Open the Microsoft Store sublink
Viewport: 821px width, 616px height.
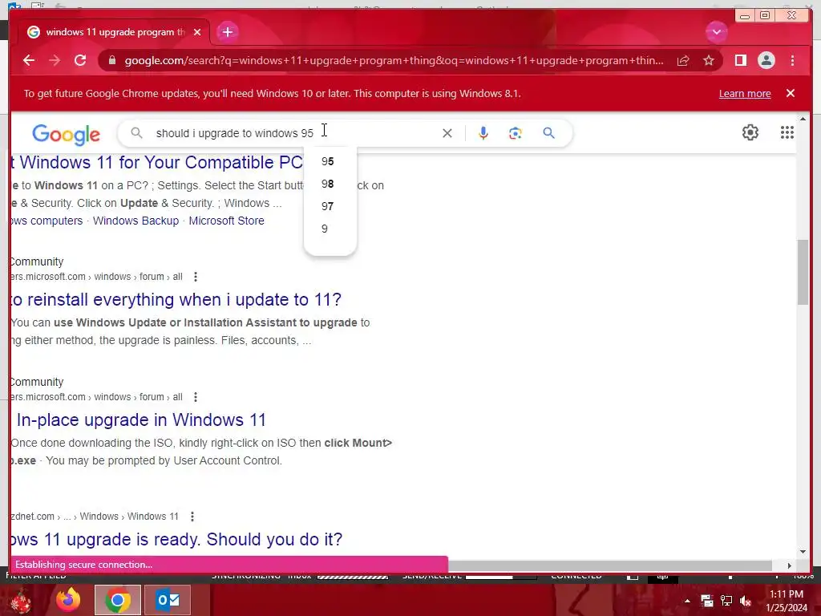(x=226, y=221)
